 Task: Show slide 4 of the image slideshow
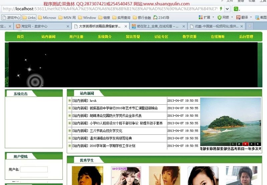[252, 144]
